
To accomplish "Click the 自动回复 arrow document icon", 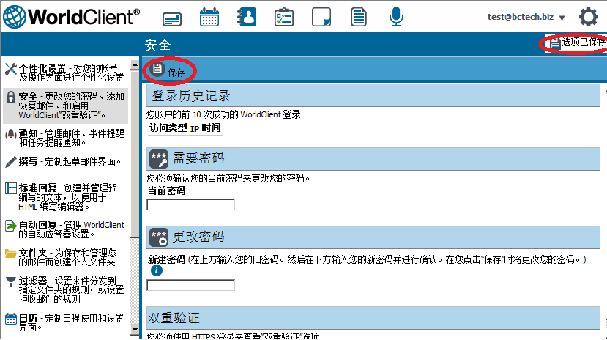I will point(11,226).
